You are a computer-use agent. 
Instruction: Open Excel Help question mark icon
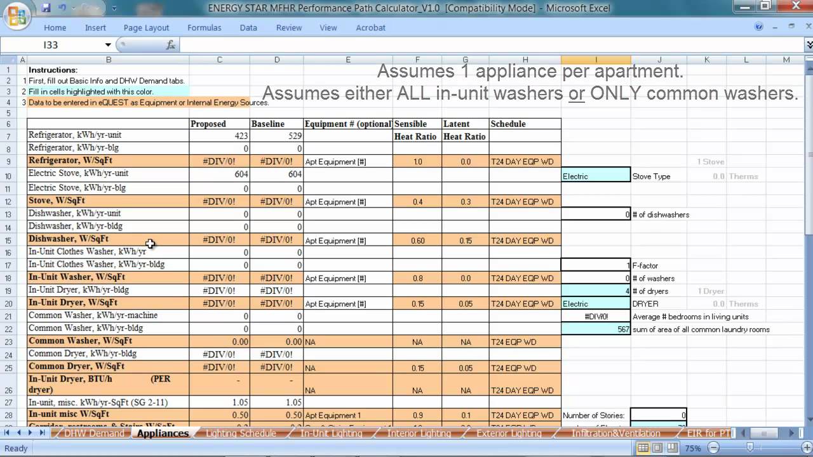[x=759, y=27]
